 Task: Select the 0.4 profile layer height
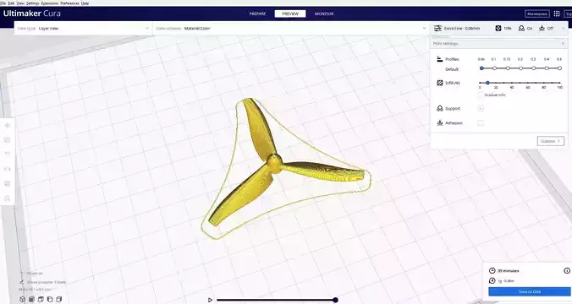tap(547, 68)
